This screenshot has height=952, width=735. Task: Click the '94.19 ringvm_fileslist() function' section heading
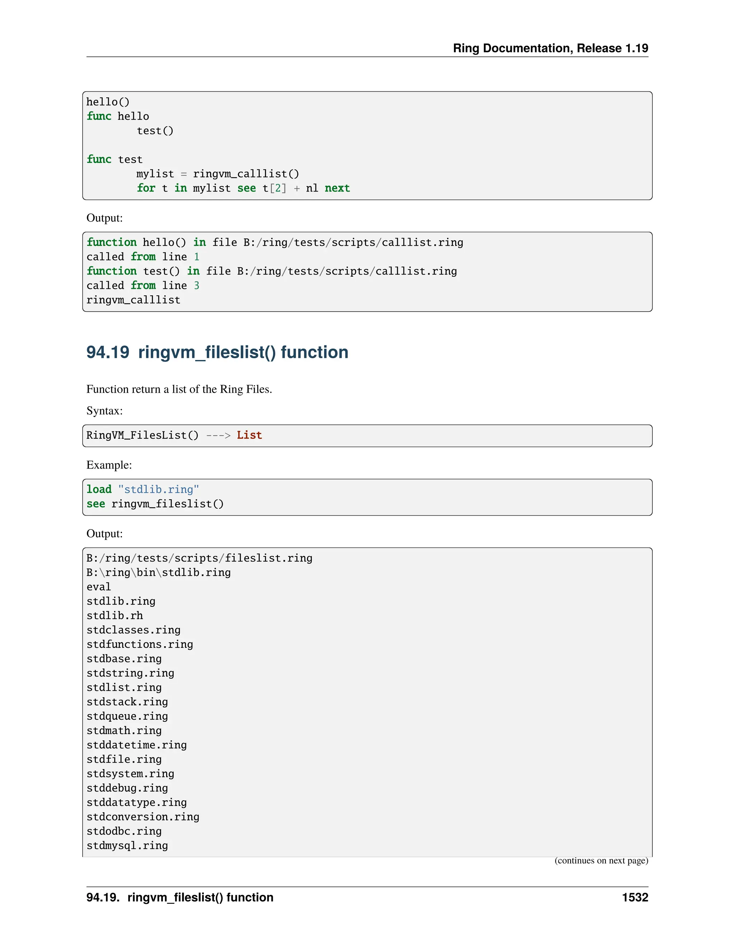tap(217, 352)
